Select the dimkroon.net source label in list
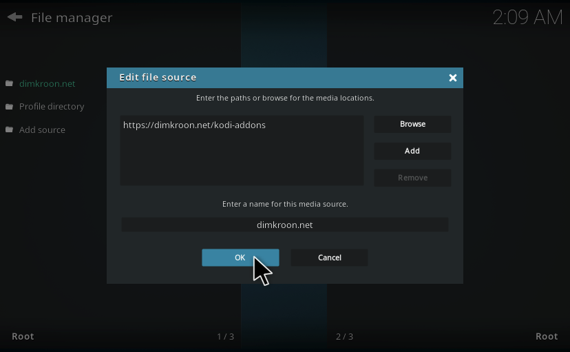 (x=47, y=84)
